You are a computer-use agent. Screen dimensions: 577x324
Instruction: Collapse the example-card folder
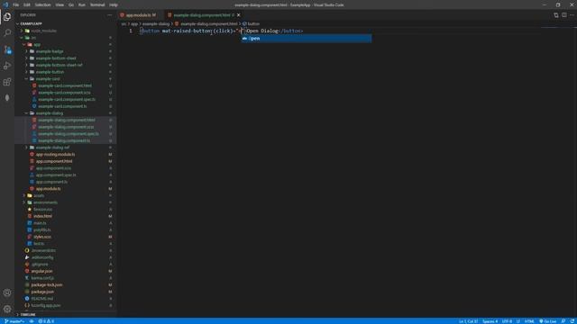48,79
